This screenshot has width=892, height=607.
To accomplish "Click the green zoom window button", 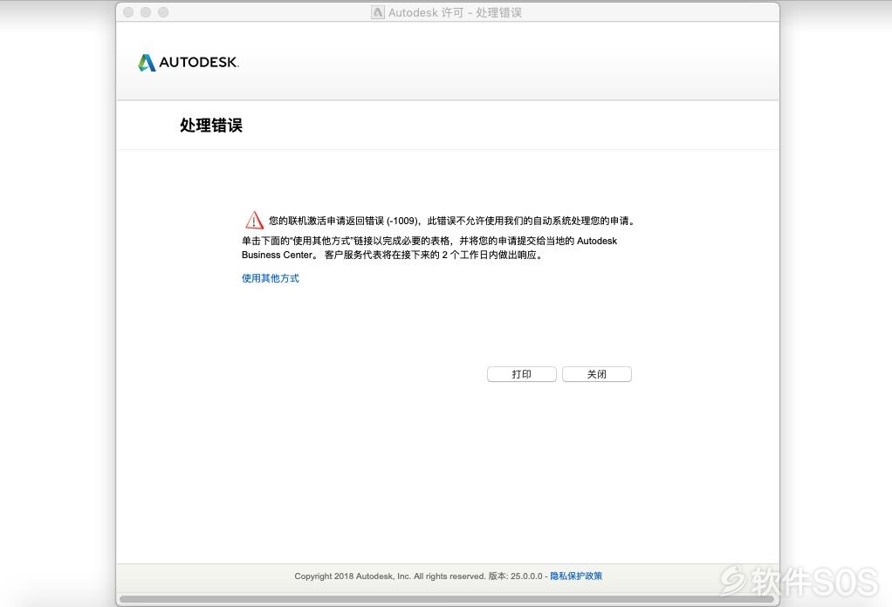I will 163,12.
